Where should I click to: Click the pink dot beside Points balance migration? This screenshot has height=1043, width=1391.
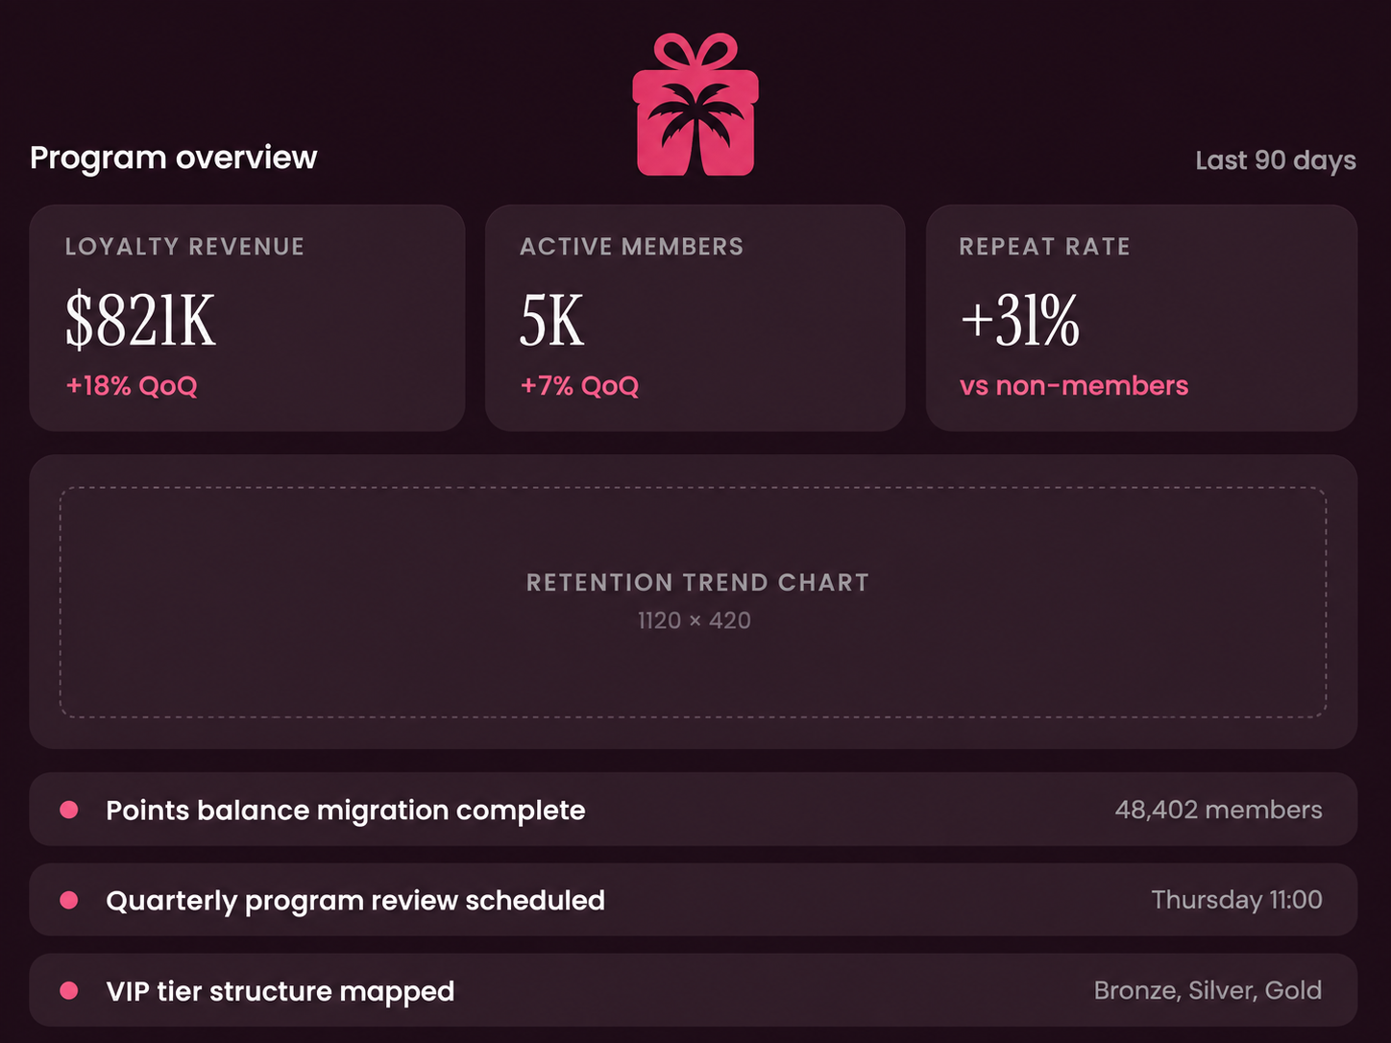(x=69, y=810)
